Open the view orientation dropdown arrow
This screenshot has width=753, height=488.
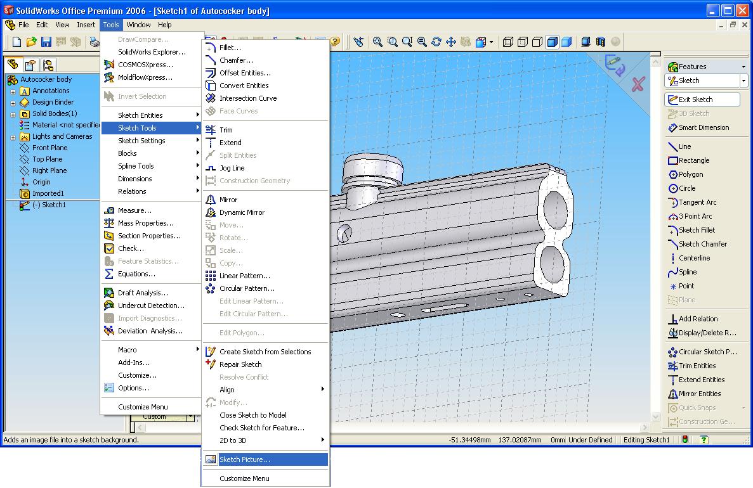click(491, 42)
